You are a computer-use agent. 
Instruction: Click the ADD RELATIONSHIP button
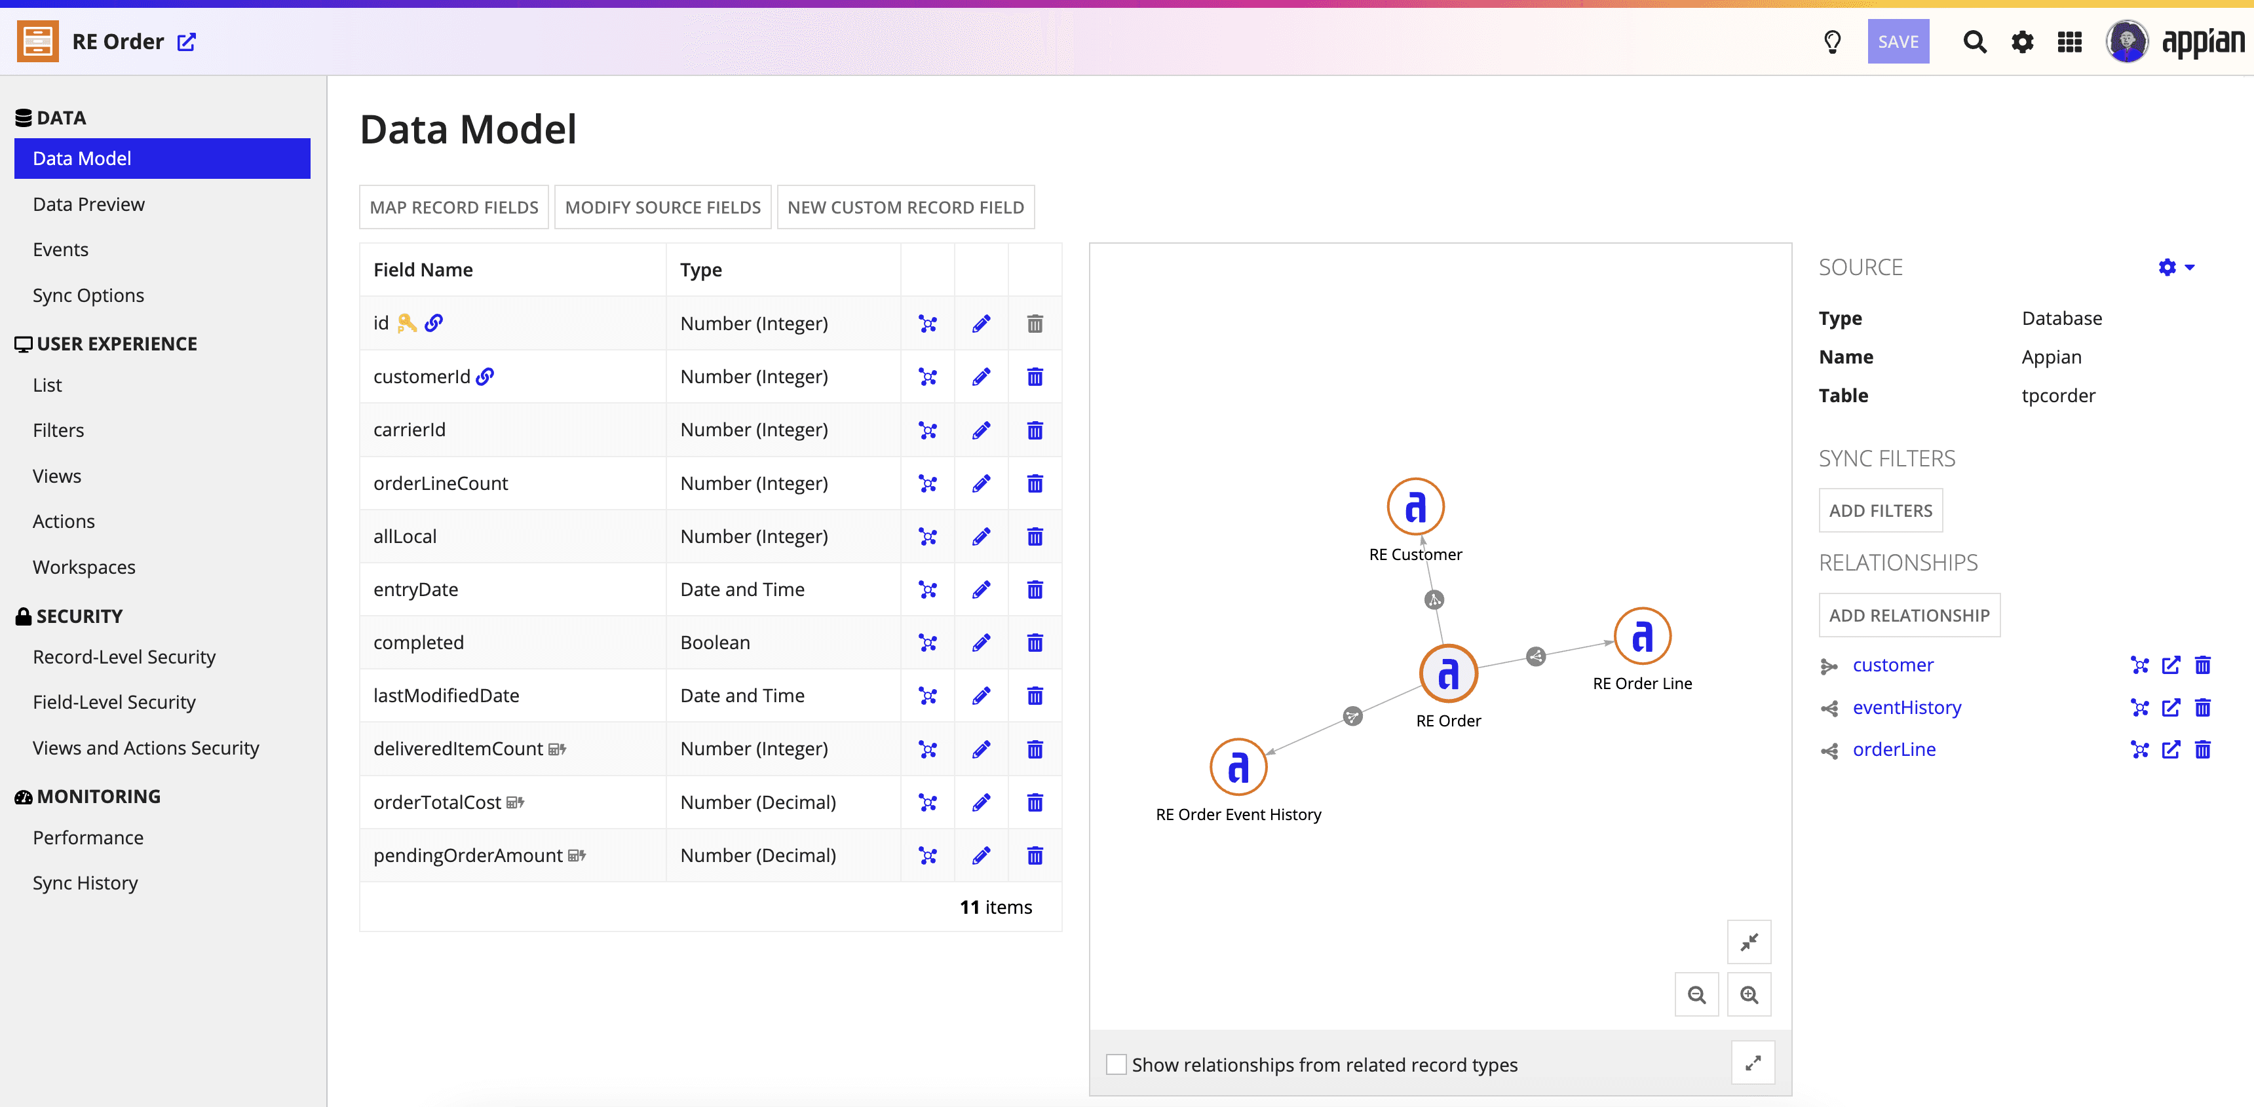[x=1909, y=616]
